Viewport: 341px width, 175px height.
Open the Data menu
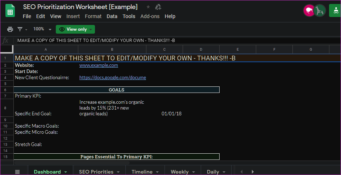[112, 16]
